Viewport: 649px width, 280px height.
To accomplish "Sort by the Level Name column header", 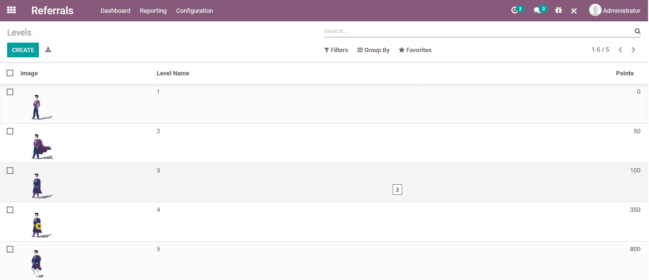I will pyautogui.click(x=173, y=73).
